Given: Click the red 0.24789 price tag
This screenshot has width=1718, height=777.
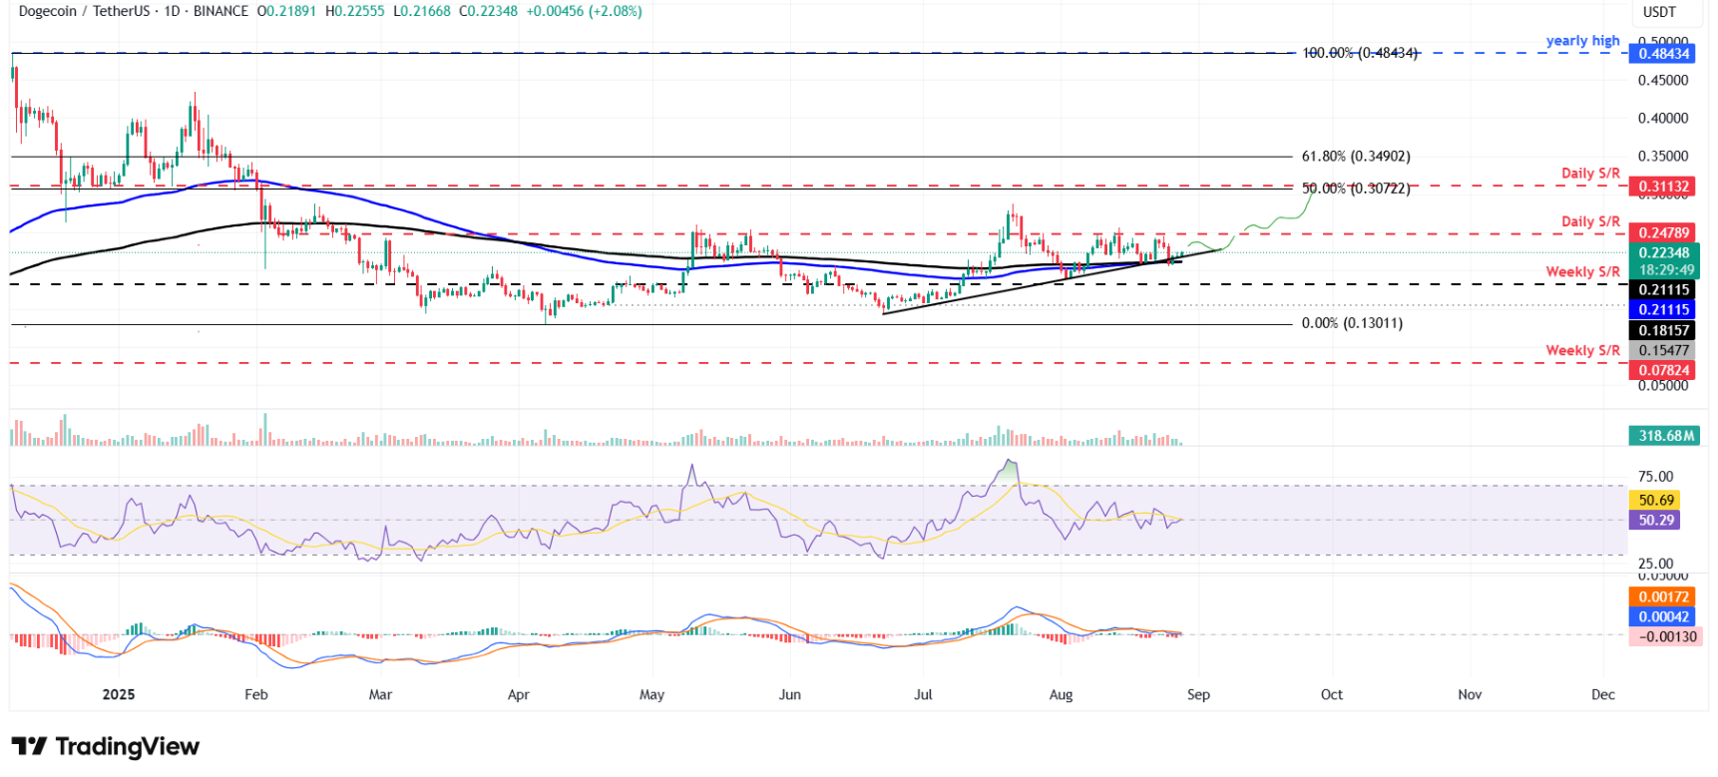Looking at the screenshot, I should click(1662, 233).
